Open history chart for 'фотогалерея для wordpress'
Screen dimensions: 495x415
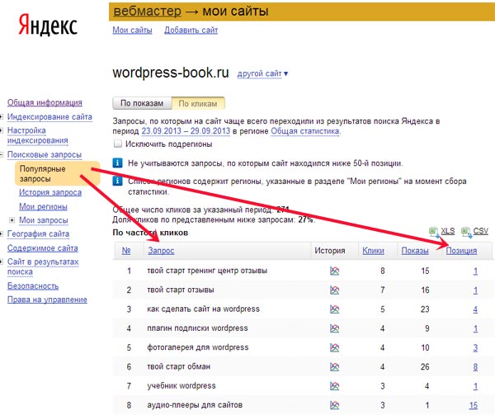(334, 347)
